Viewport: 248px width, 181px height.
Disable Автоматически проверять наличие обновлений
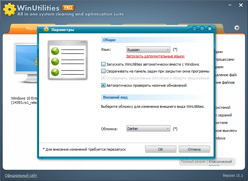[x=103, y=85]
